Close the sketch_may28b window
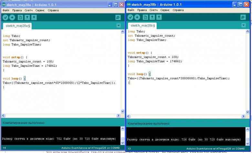252x153 pixels. [247, 5]
